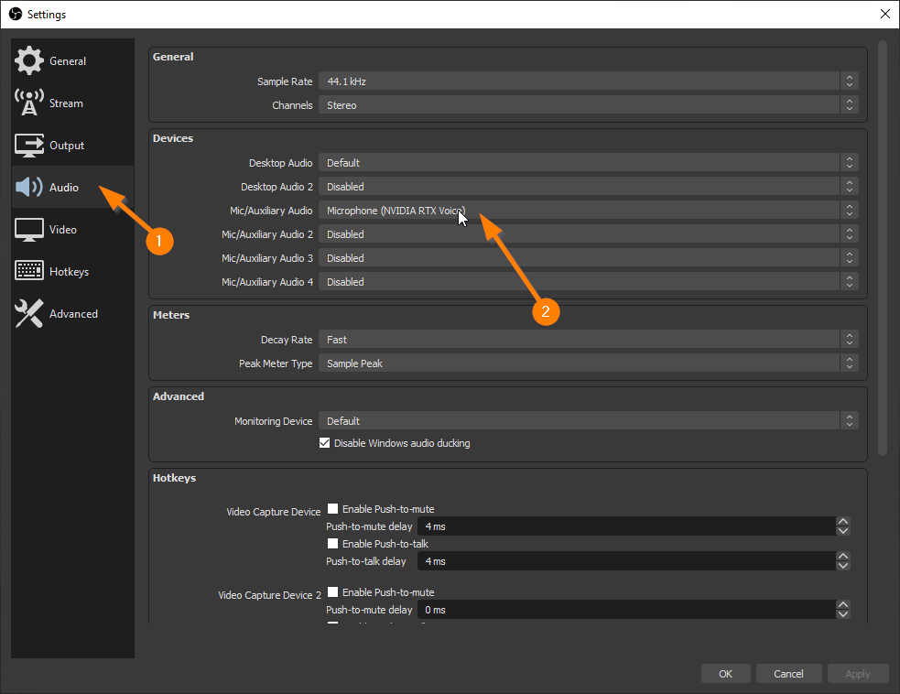Viewport: 900px width, 694px height.
Task: Open the Stream settings tab label
Action: point(66,103)
